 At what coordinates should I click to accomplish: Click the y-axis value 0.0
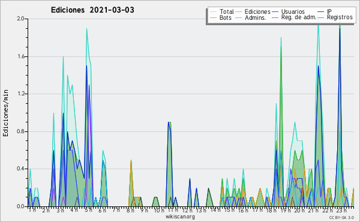(20, 206)
